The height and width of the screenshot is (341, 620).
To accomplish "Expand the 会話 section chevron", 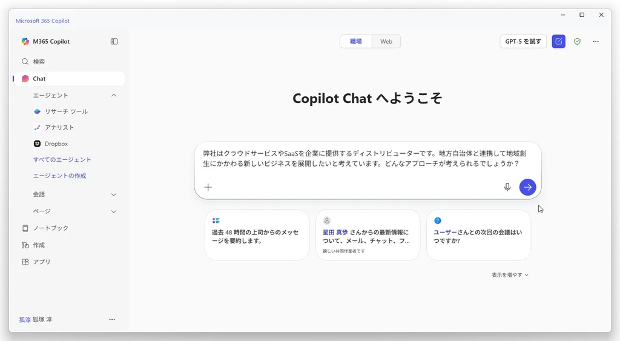I will tap(114, 194).
